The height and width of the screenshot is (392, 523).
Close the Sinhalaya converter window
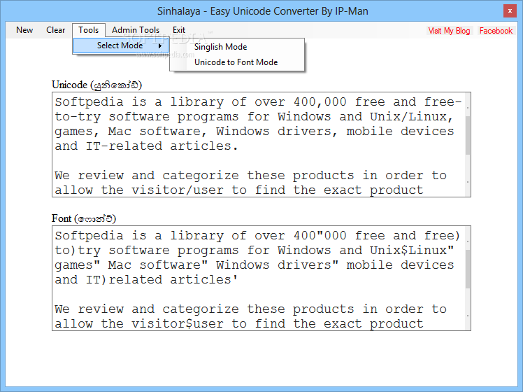click(510, 11)
